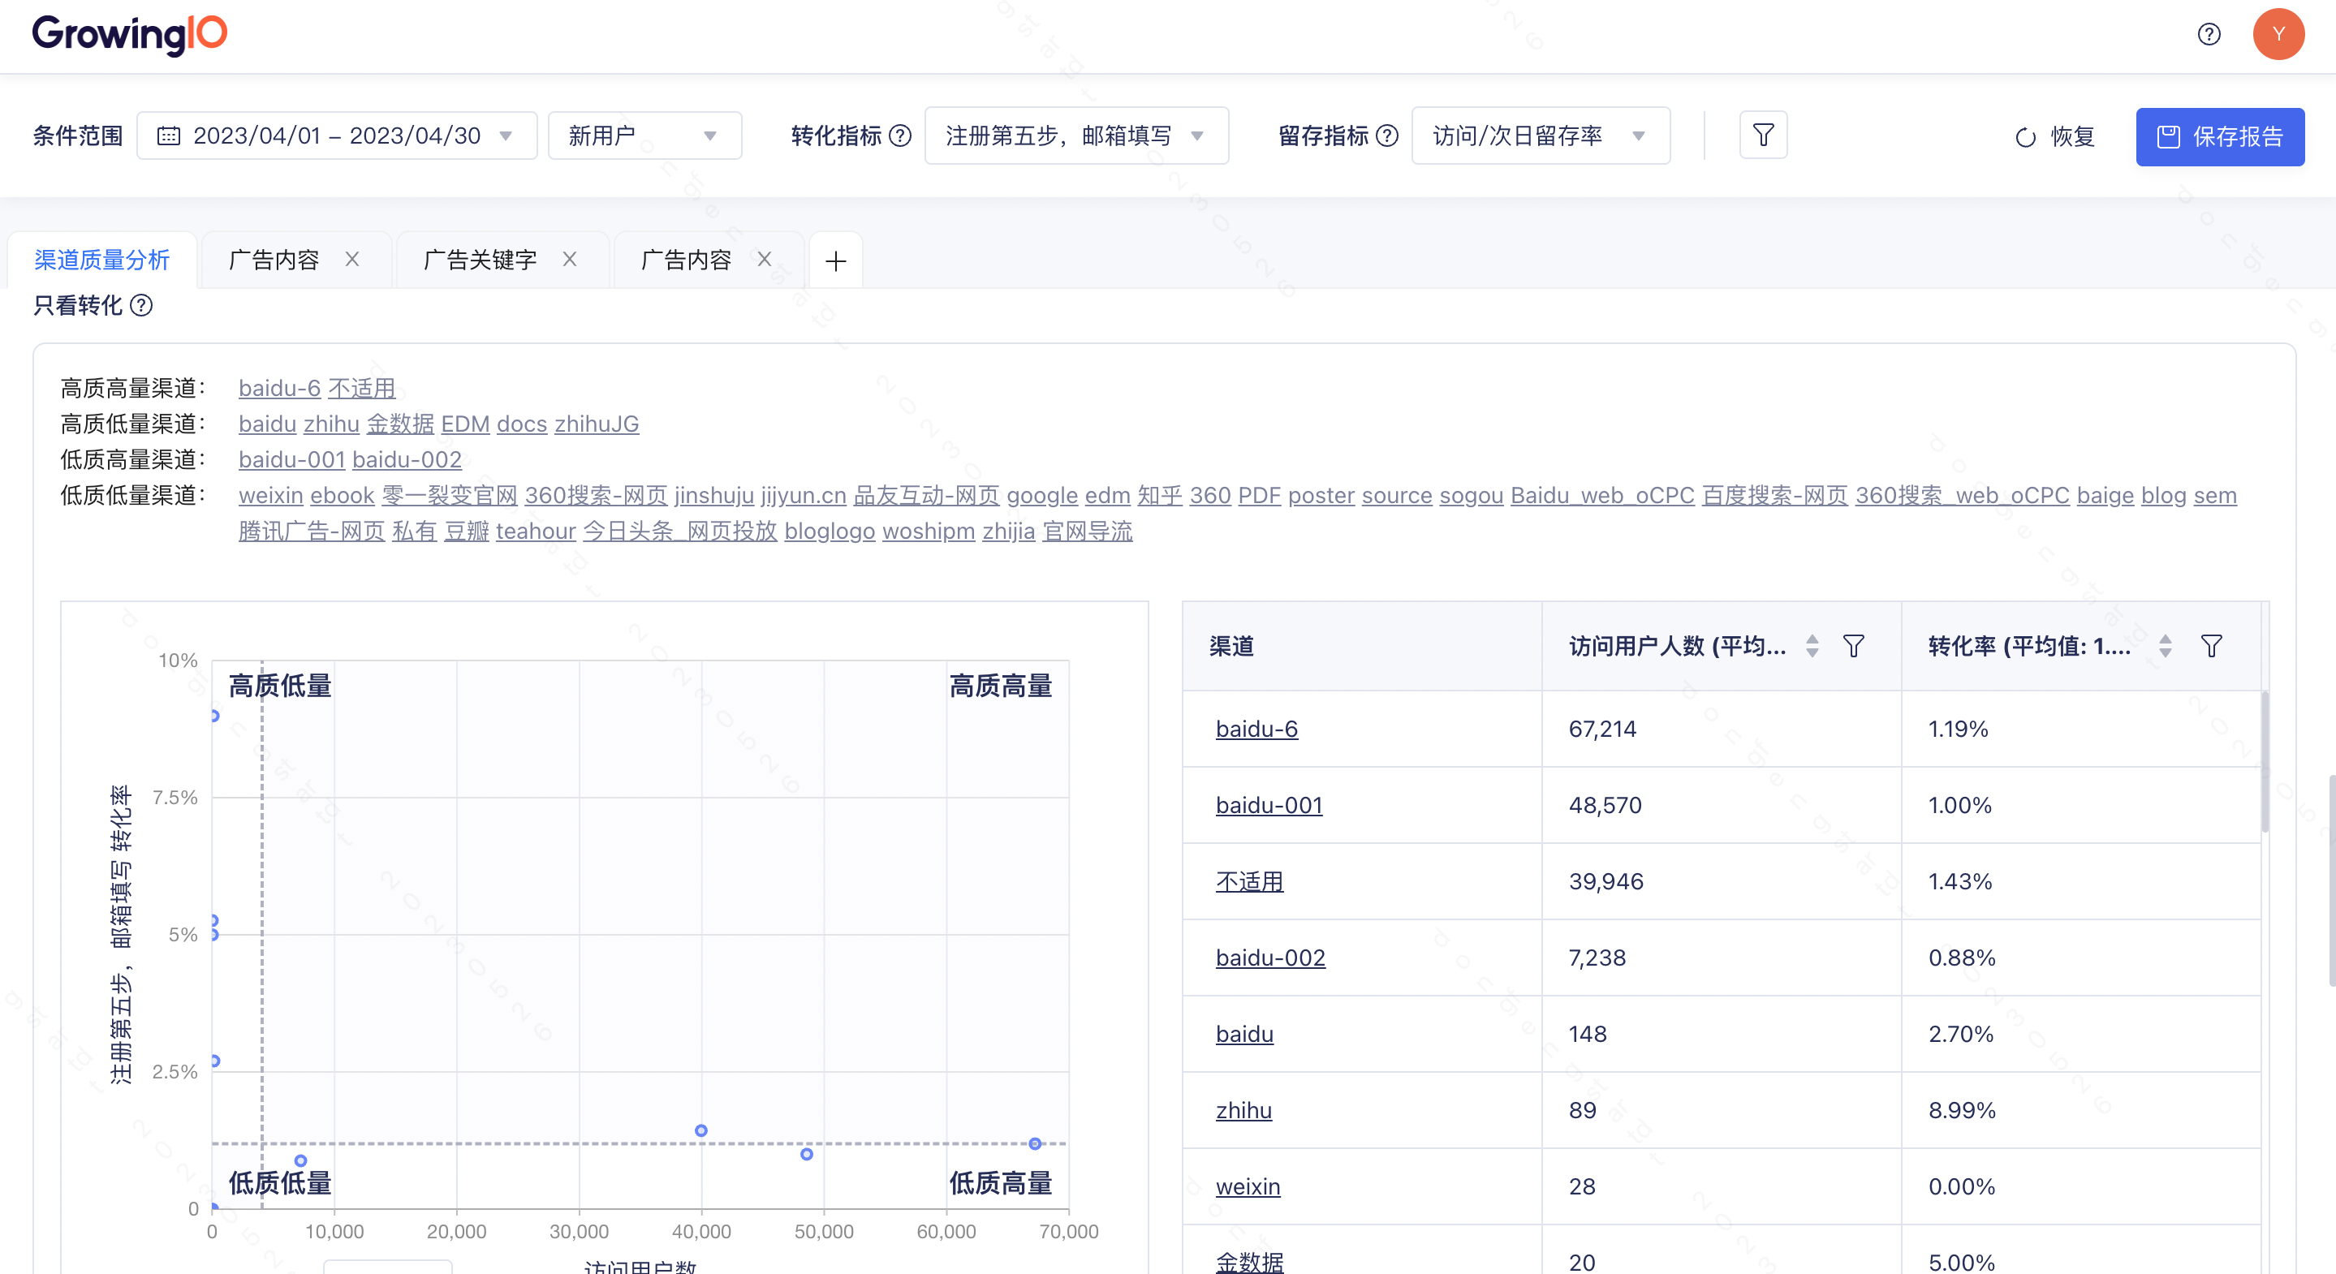Open jinshuju link in low-quality list
Screen dimensions: 2336x1274
(x=714, y=495)
